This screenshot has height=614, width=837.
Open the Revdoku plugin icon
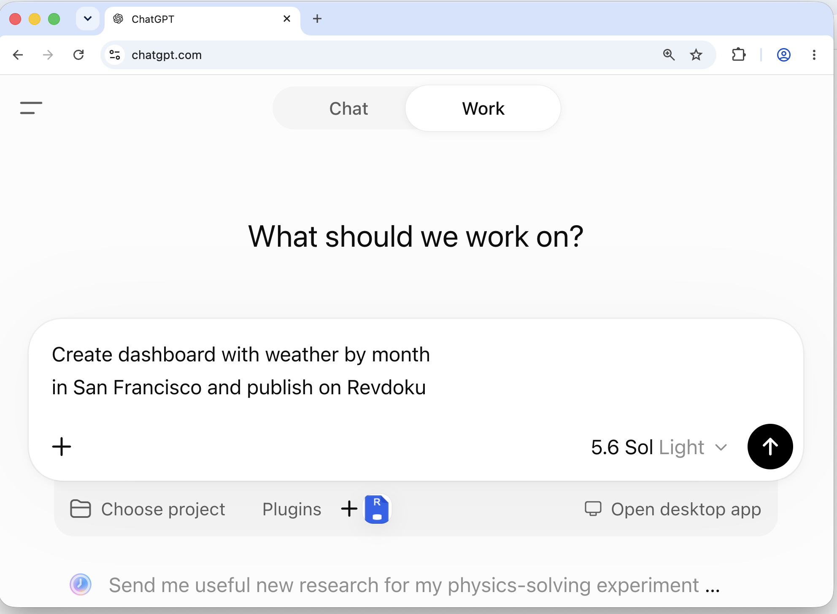(377, 509)
